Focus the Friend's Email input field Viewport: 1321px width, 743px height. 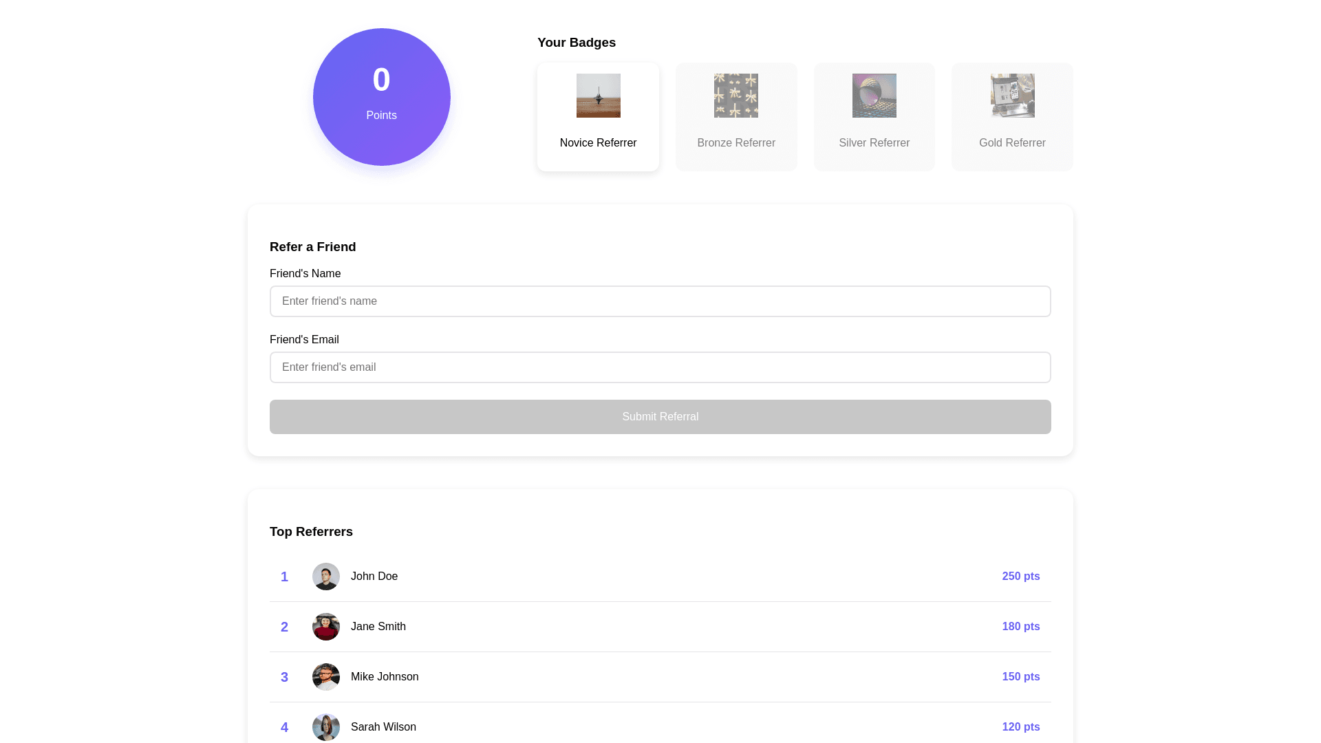660,367
